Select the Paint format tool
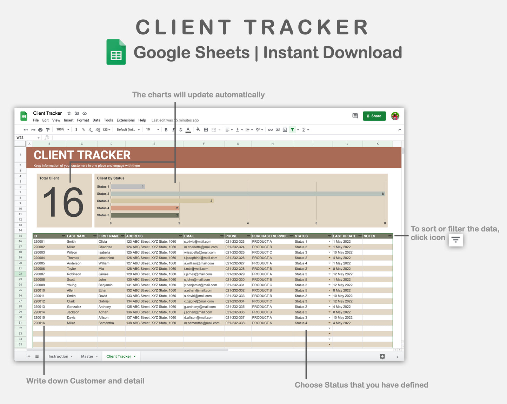 point(48,129)
